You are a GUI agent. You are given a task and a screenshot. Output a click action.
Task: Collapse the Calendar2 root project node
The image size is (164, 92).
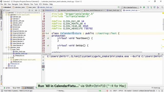click(4, 13)
